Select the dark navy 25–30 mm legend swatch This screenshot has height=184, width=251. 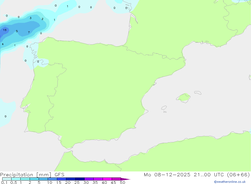point(80,179)
